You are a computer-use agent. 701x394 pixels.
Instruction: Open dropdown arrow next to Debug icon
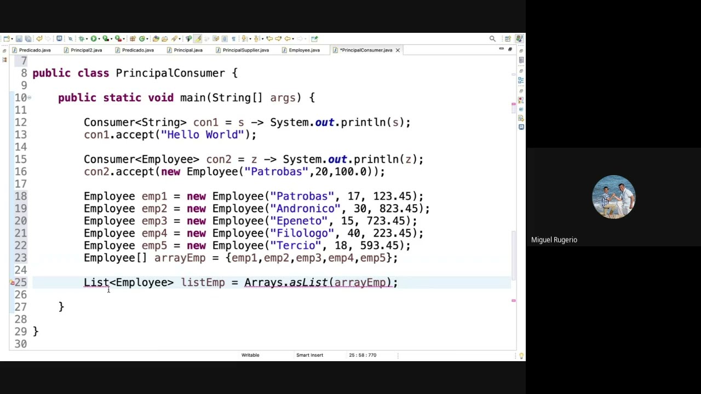click(87, 39)
